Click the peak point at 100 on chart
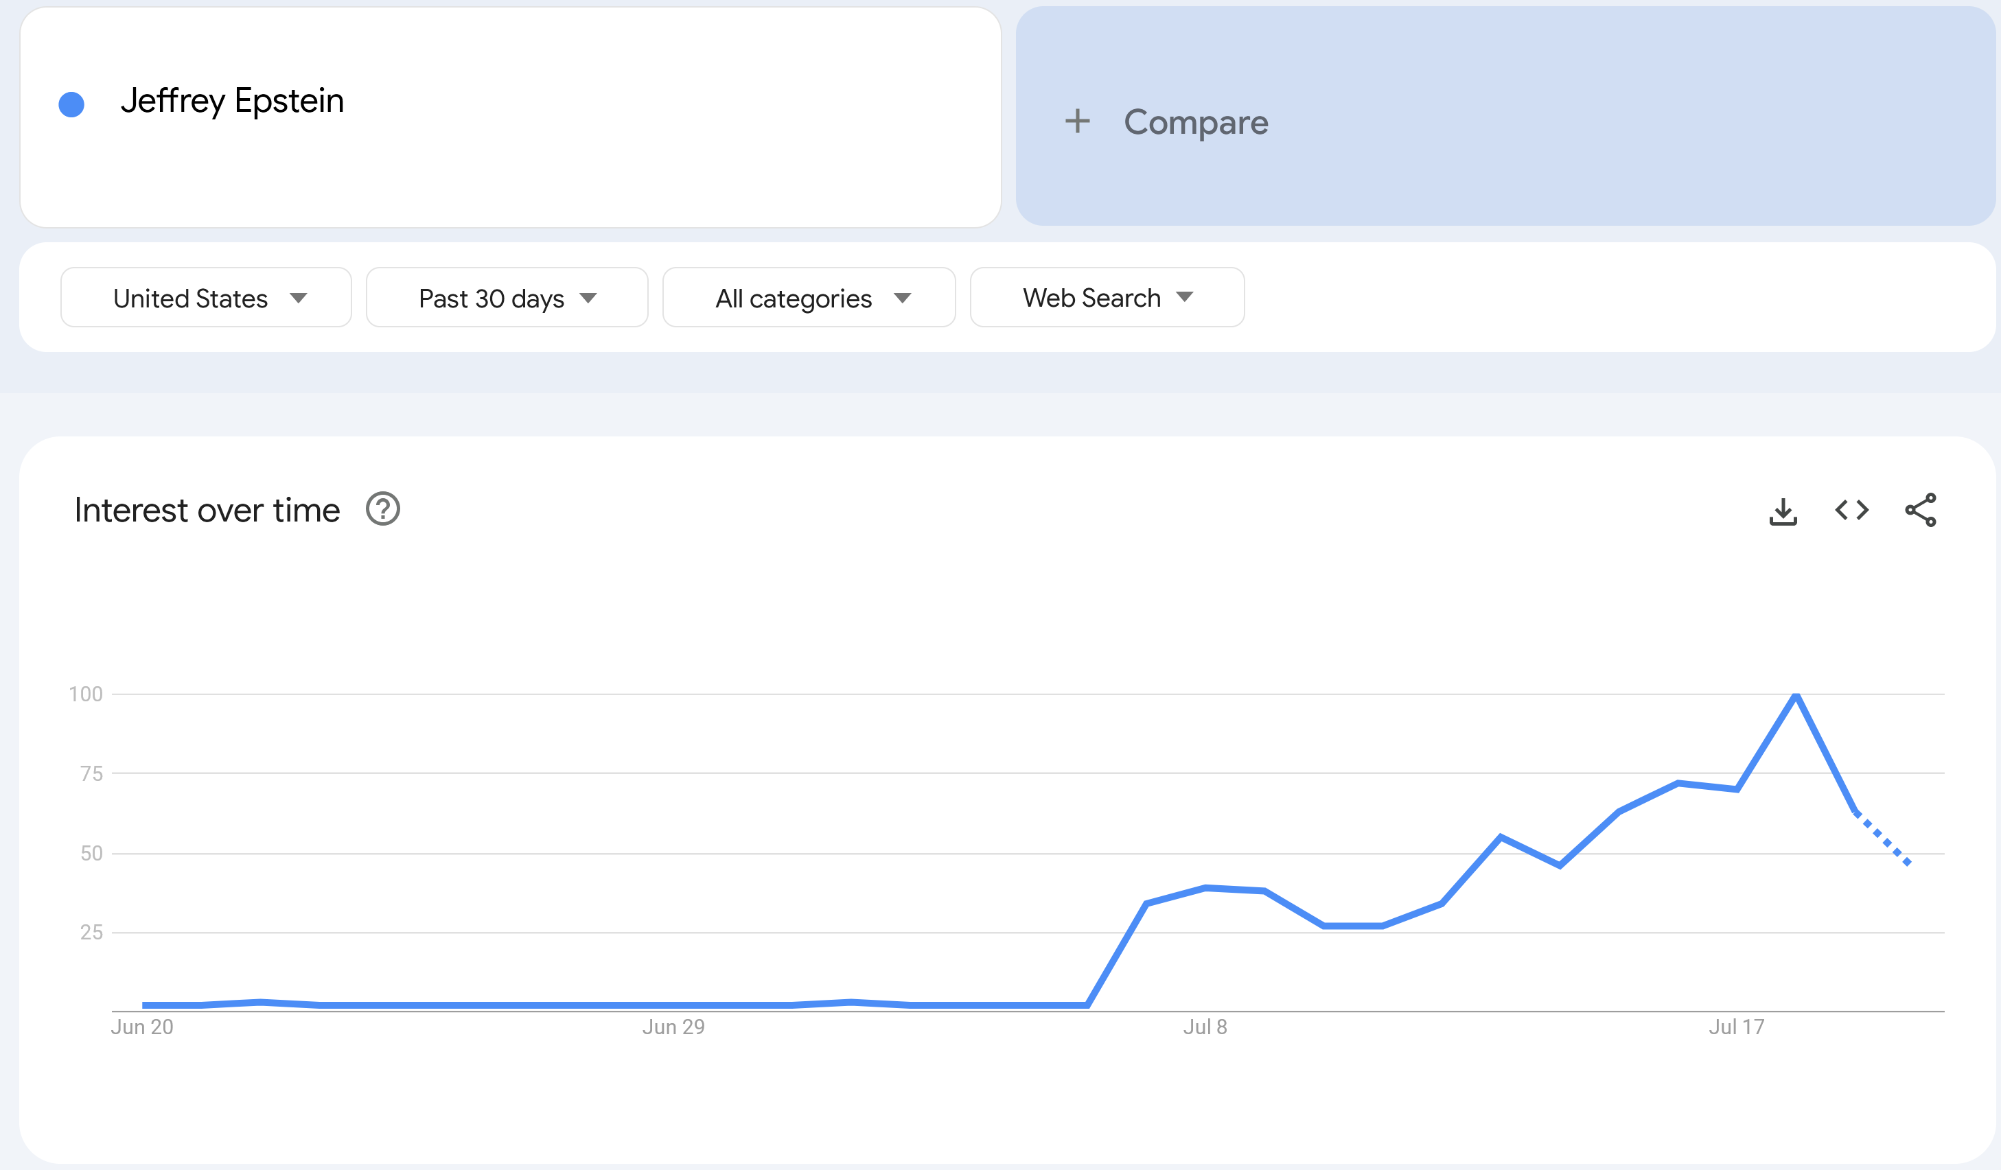Image resolution: width=2001 pixels, height=1170 pixels. coord(1795,695)
